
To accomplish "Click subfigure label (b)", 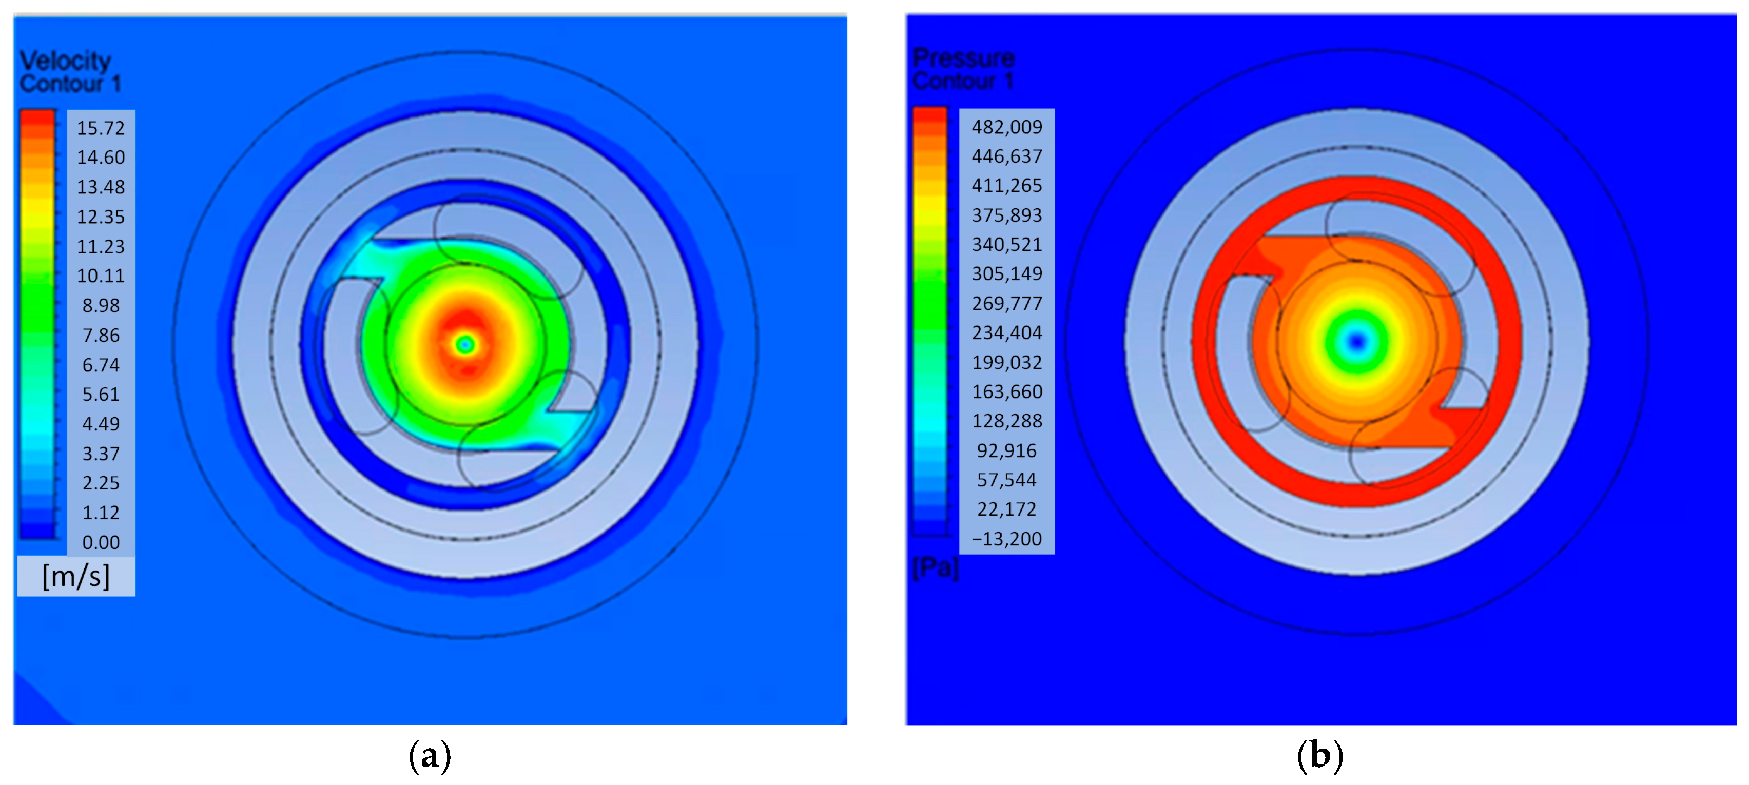I will tap(1320, 755).
